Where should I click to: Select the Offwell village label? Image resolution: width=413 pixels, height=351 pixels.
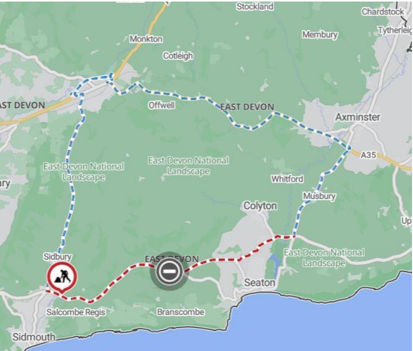coord(162,105)
